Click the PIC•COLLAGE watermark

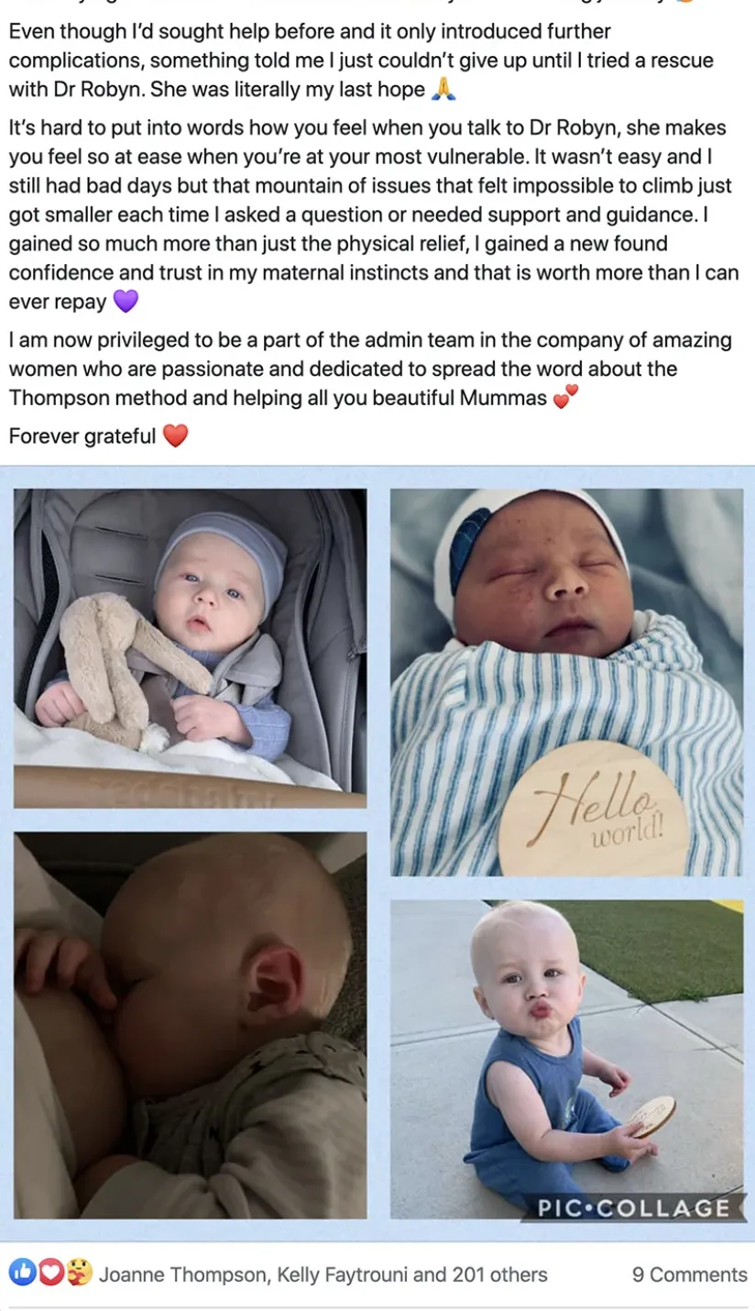click(634, 1208)
